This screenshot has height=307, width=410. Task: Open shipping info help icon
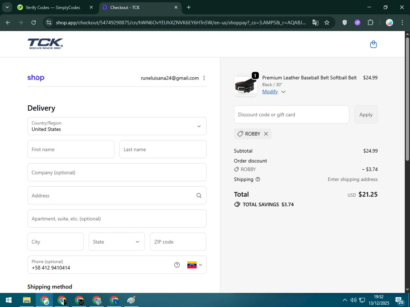258,179
